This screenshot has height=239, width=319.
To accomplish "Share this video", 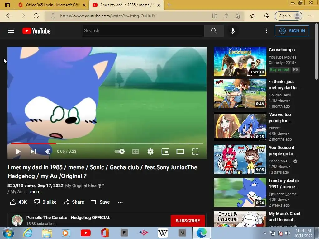I will (x=74, y=202).
